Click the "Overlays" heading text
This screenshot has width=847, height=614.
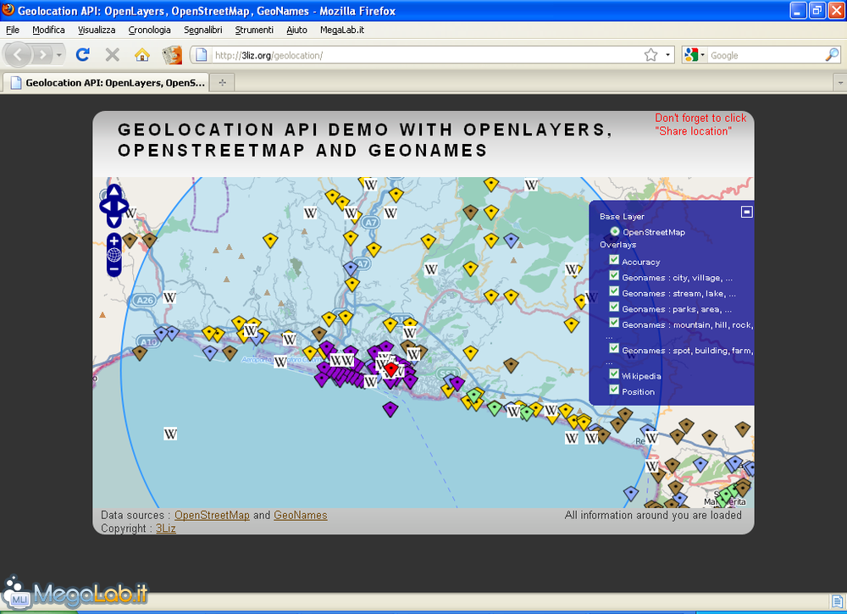click(618, 245)
